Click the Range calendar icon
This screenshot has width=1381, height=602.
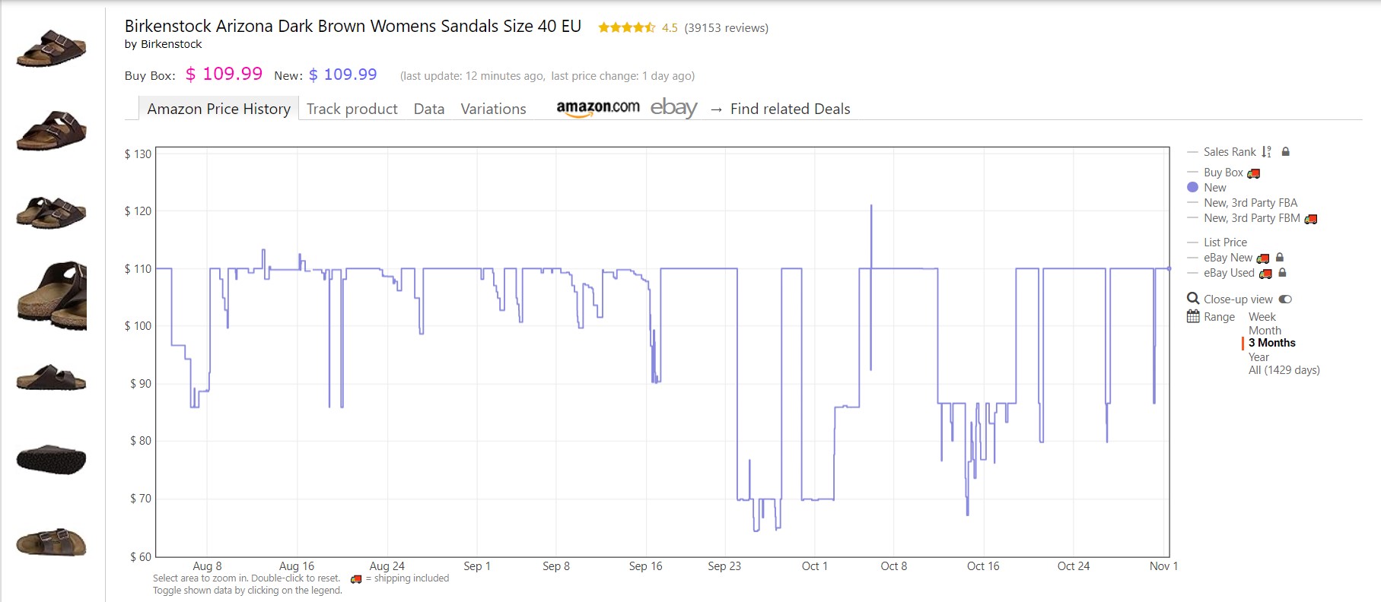coord(1193,316)
